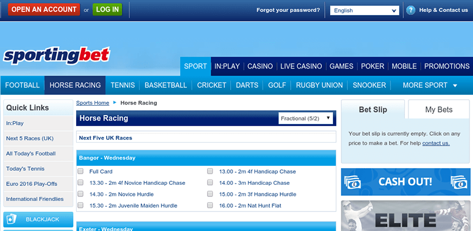This screenshot has width=473, height=231.
Task: Click the Next Five UK Races bar
Action: [x=206, y=137]
